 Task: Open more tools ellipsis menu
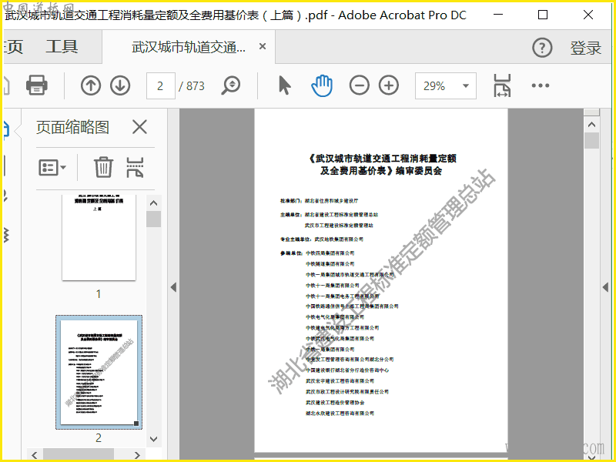point(541,85)
